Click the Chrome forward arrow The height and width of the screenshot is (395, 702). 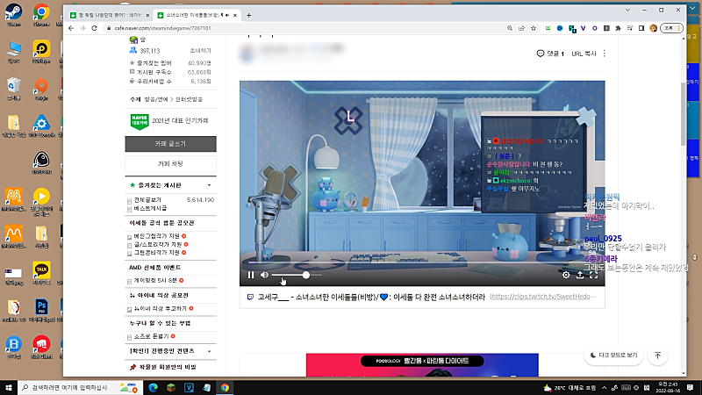(82, 28)
